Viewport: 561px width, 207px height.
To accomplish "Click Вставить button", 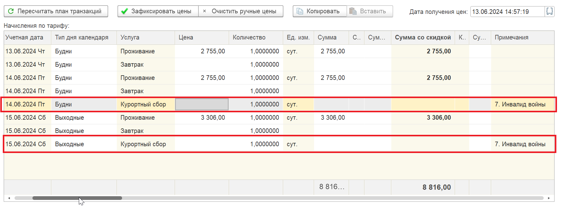I will click(370, 11).
